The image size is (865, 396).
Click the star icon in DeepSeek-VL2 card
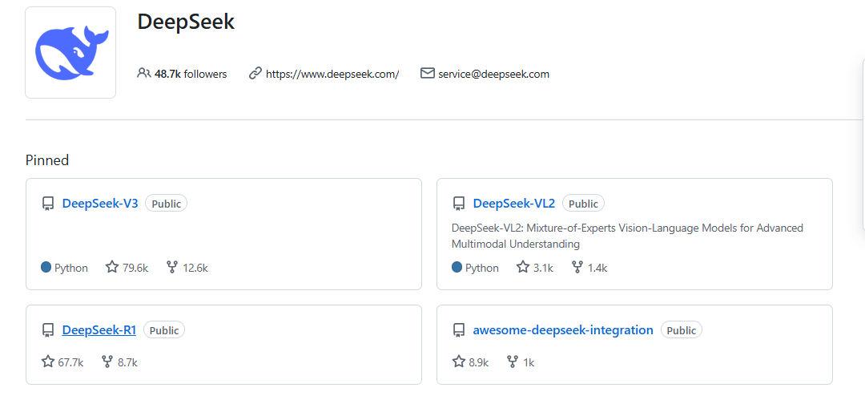(x=522, y=267)
